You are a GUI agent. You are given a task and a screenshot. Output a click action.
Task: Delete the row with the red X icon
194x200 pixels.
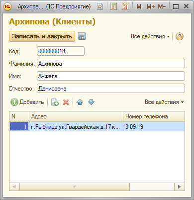click(66, 102)
